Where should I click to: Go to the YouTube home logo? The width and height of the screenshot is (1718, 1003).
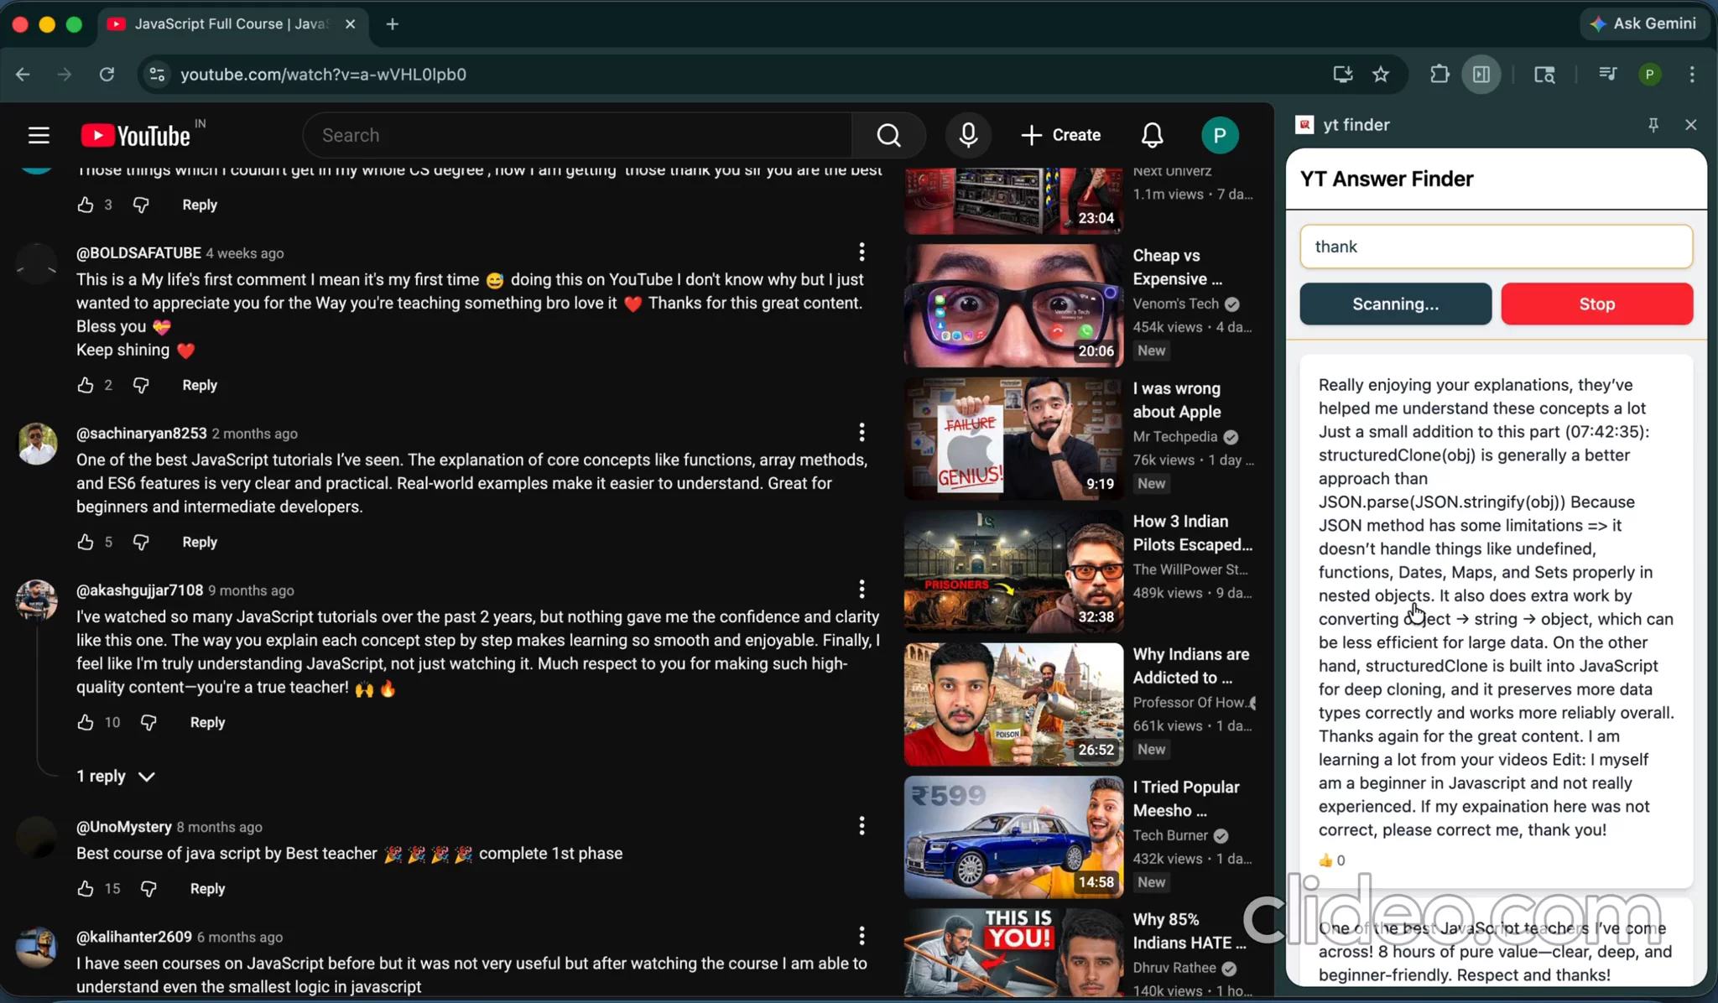[136, 135]
